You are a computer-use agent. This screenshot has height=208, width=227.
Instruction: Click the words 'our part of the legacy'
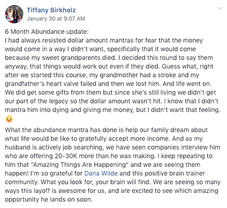(x=36, y=101)
